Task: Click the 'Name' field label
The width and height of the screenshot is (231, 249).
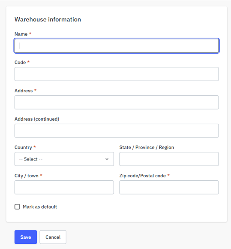Action: point(21,34)
